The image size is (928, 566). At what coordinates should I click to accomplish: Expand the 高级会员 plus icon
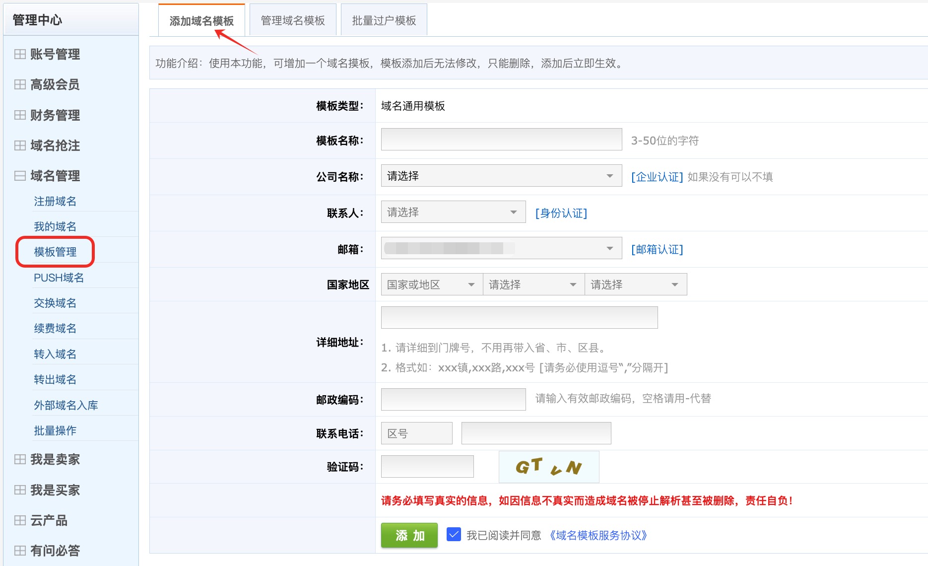pyautogui.click(x=20, y=84)
